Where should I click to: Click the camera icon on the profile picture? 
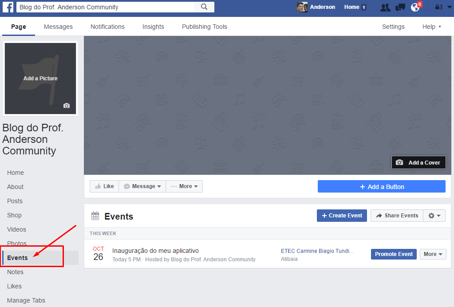click(x=67, y=106)
